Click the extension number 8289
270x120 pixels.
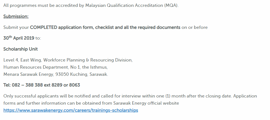[57, 85]
